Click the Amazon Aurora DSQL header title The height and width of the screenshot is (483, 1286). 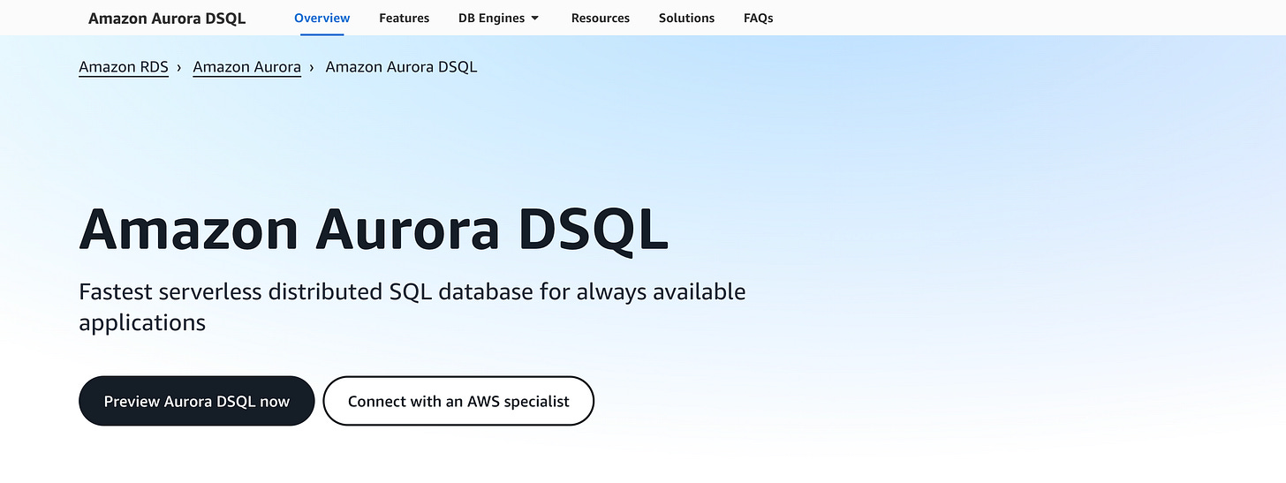[167, 18]
